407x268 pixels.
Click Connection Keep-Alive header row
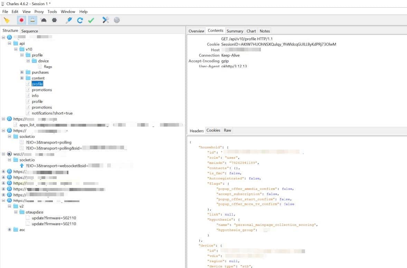click(219, 56)
